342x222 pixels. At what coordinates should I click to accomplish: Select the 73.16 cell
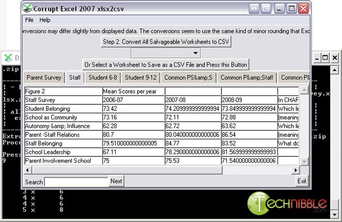[133, 117]
